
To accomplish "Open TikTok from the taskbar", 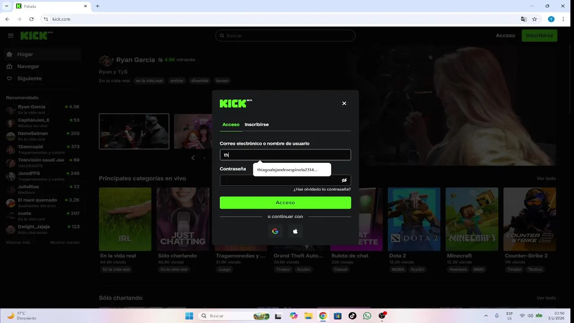I will [x=352, y=316].
